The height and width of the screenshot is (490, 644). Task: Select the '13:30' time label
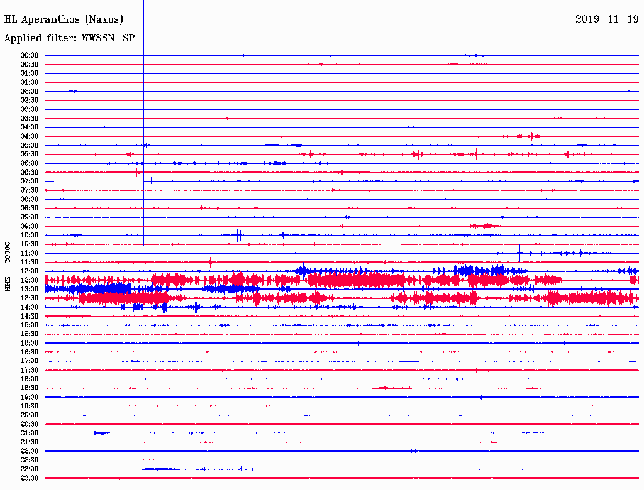pyautogui.click(x=30, y=298)
